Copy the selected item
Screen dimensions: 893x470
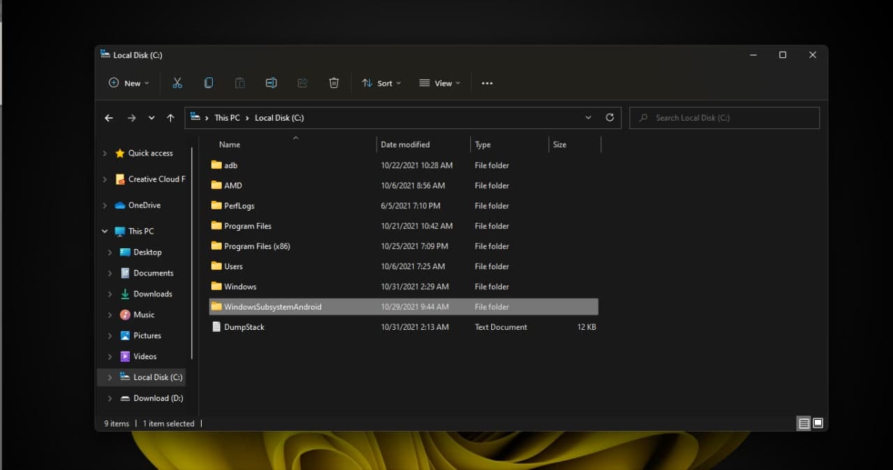point(209,83)
